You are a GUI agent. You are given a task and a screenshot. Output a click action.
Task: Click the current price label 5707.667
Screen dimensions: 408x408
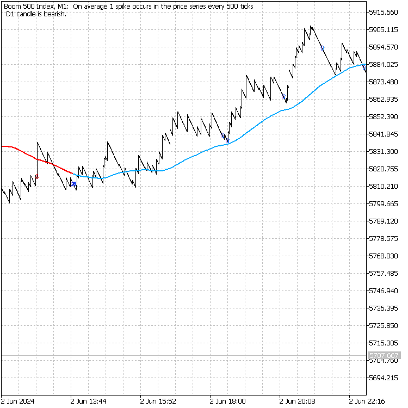tap(384, 355)
